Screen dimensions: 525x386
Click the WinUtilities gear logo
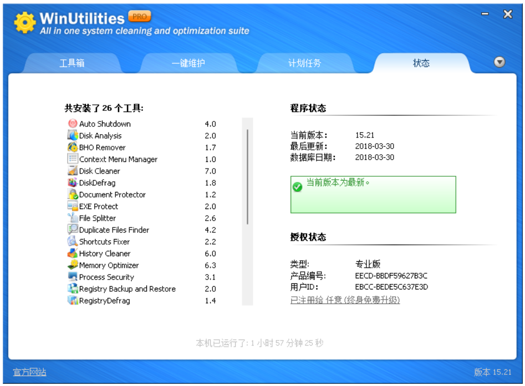[25, 22]
